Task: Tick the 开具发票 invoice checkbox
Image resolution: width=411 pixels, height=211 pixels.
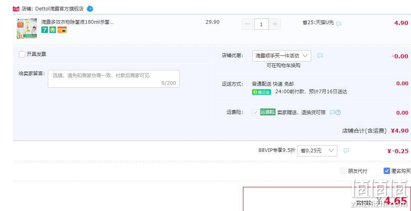Action: 22,54
